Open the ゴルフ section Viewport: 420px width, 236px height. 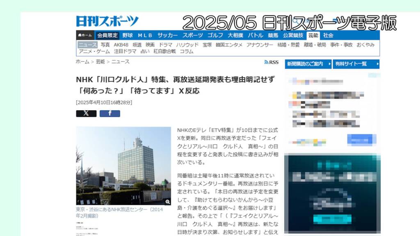click(215, 35)
